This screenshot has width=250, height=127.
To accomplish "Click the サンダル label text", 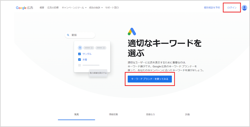I will pos(87,54).
